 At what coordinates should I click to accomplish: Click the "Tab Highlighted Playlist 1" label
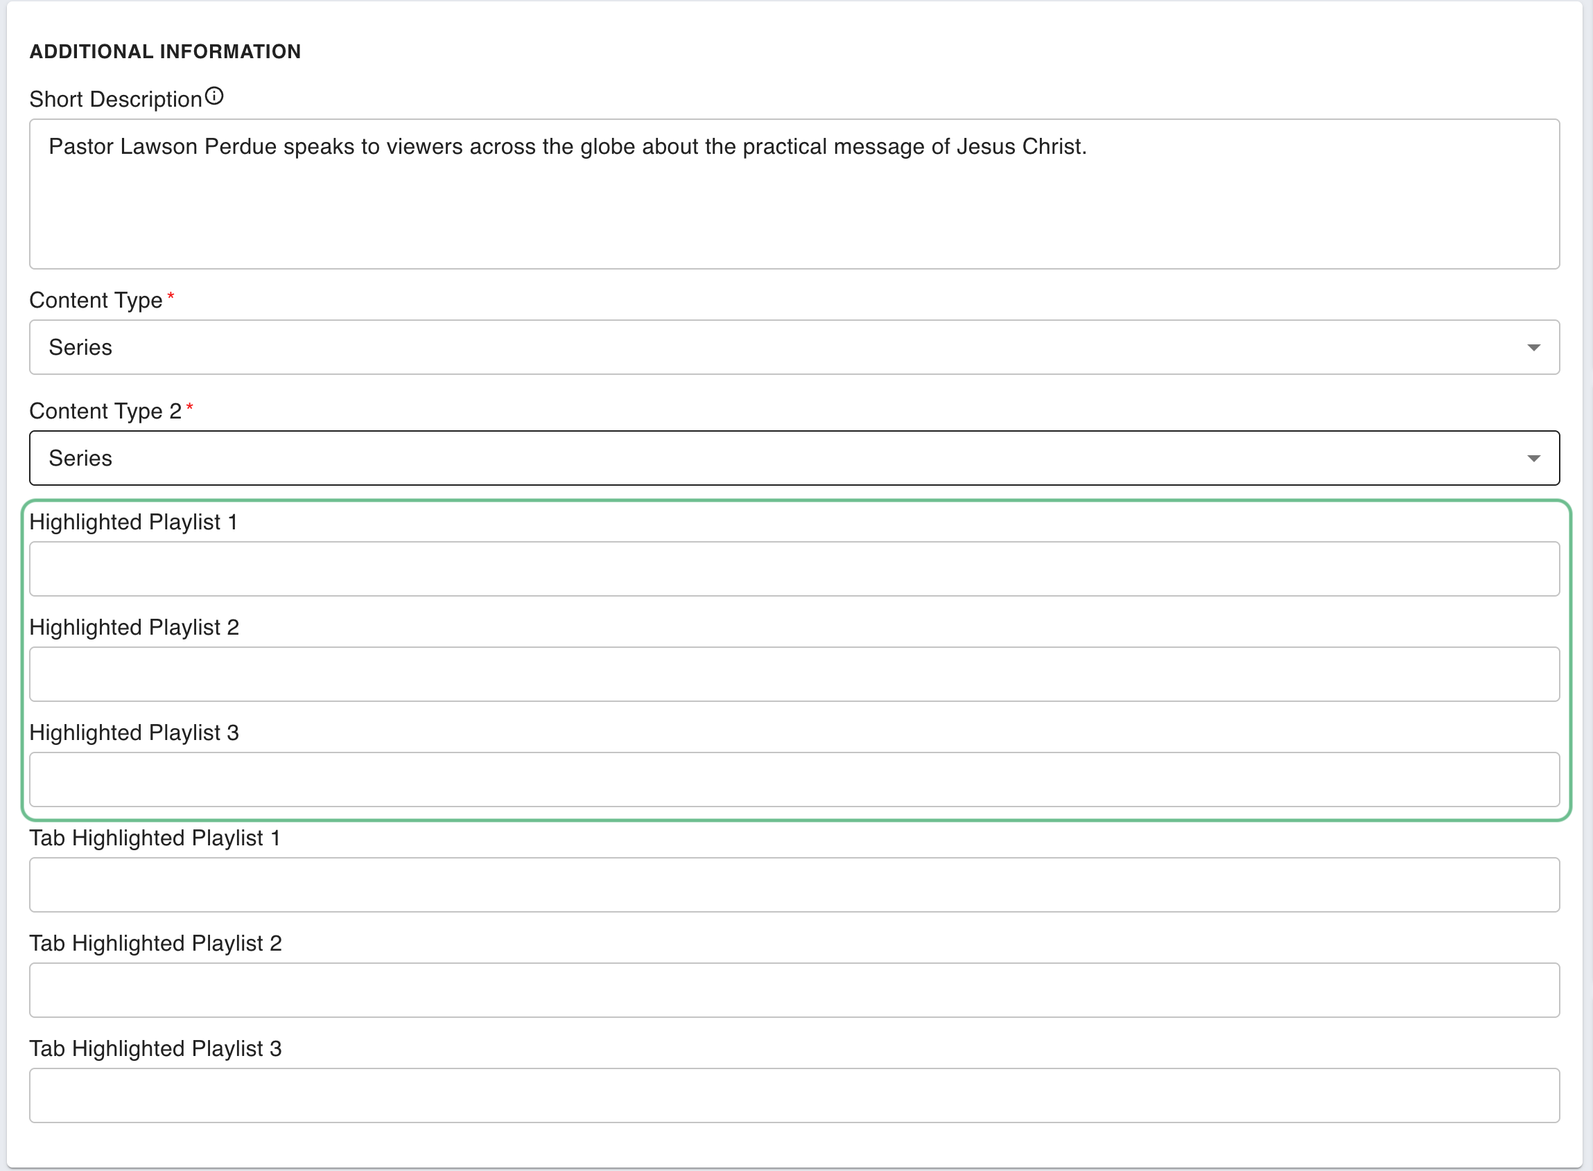(155, 838)
